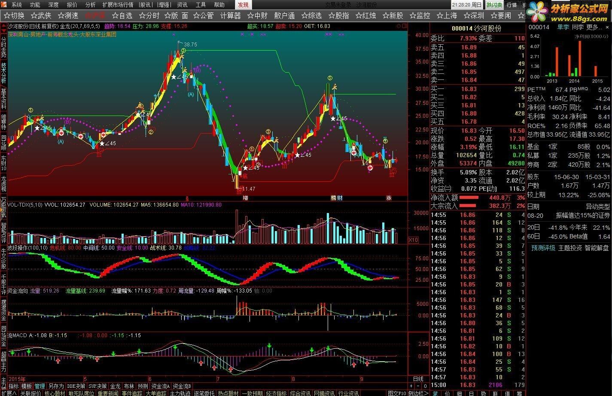The image size is (612, 396).
Task: Select the 超赢主力 side tab
Action: tap(3, 361)
